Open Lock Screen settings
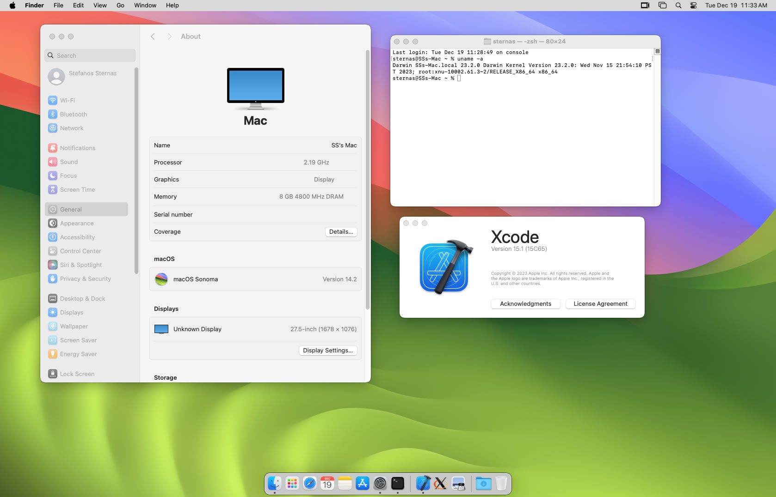 pos(86,374)
